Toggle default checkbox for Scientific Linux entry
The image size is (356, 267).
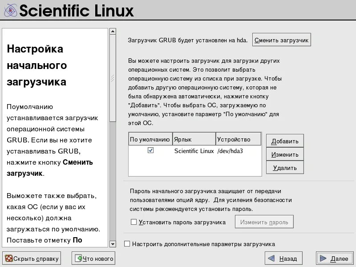click(150, 150)
